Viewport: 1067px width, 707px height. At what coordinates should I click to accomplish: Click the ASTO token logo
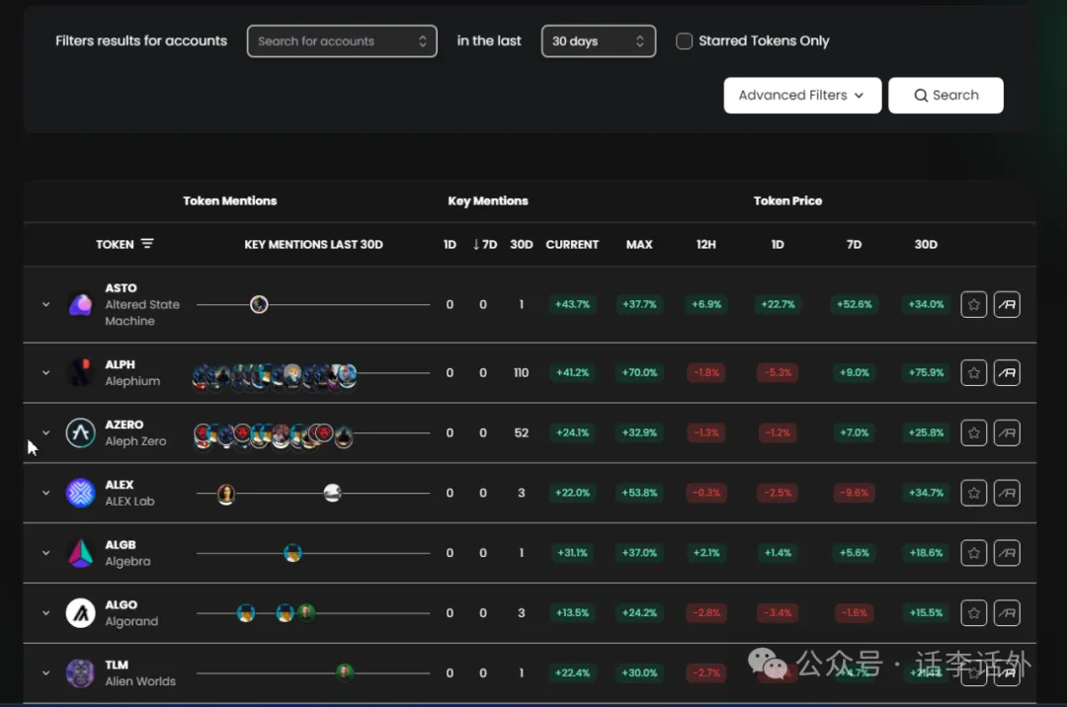coord(80,304)
